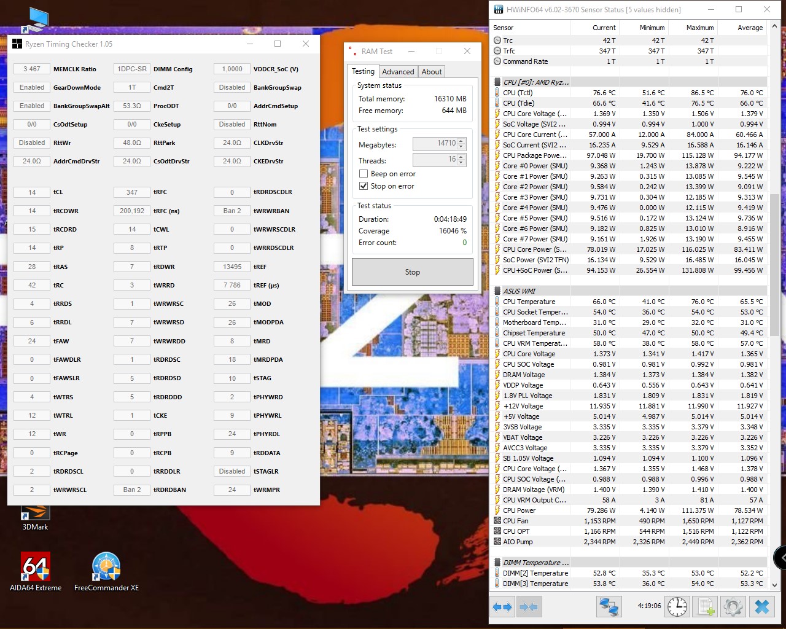Click HWiNFO scrollbar down arrow
This screenshot has width=786, height=629.
(x=774, y=585)
